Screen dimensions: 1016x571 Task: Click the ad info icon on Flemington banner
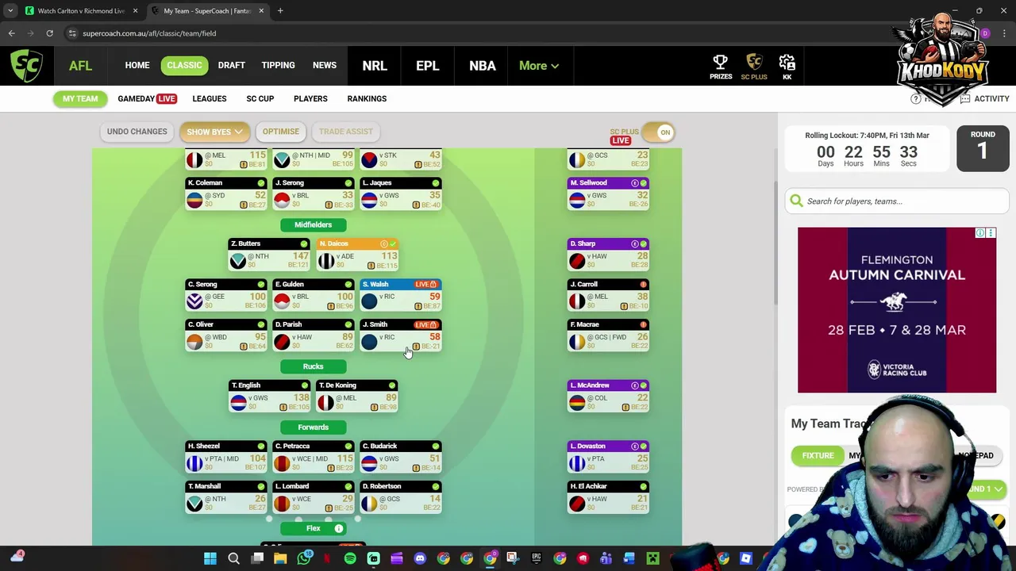[x=980, y=233]
